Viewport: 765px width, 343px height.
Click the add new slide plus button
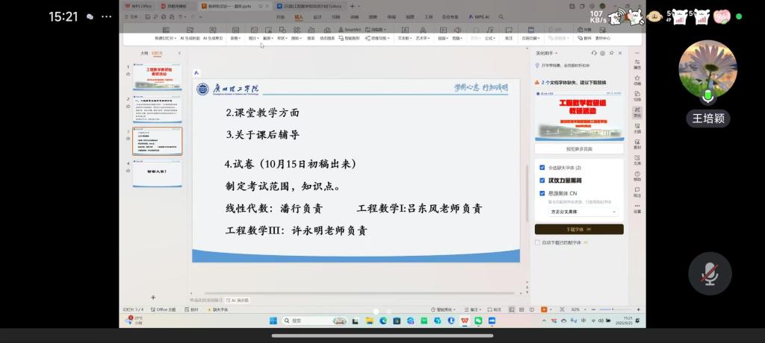pos(153,298)
